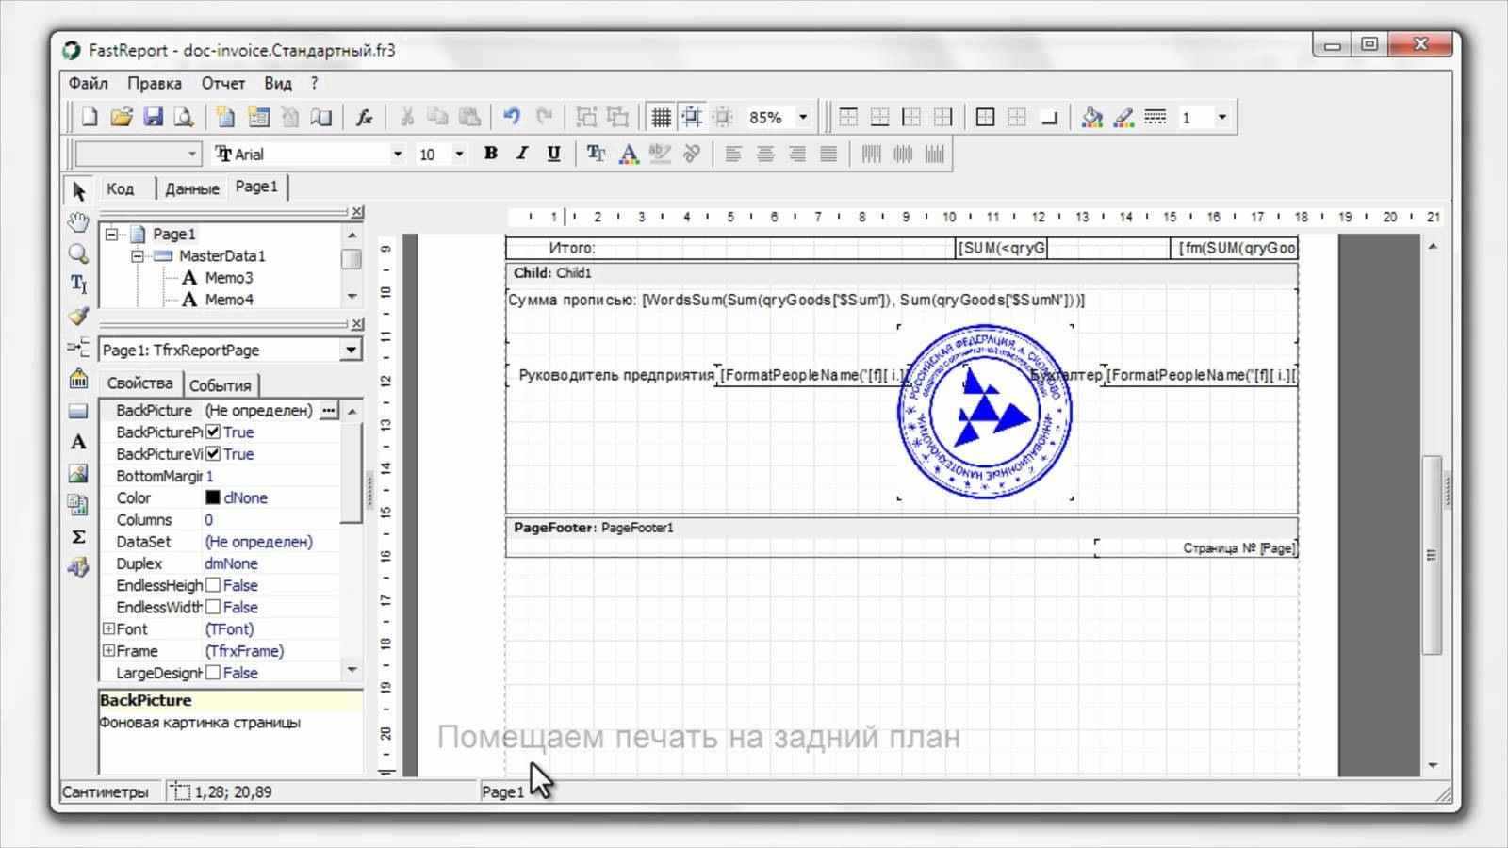This screenshot has width=1508, height=848.
Task: Click the Picture object tool
Action: click(79, 473)
